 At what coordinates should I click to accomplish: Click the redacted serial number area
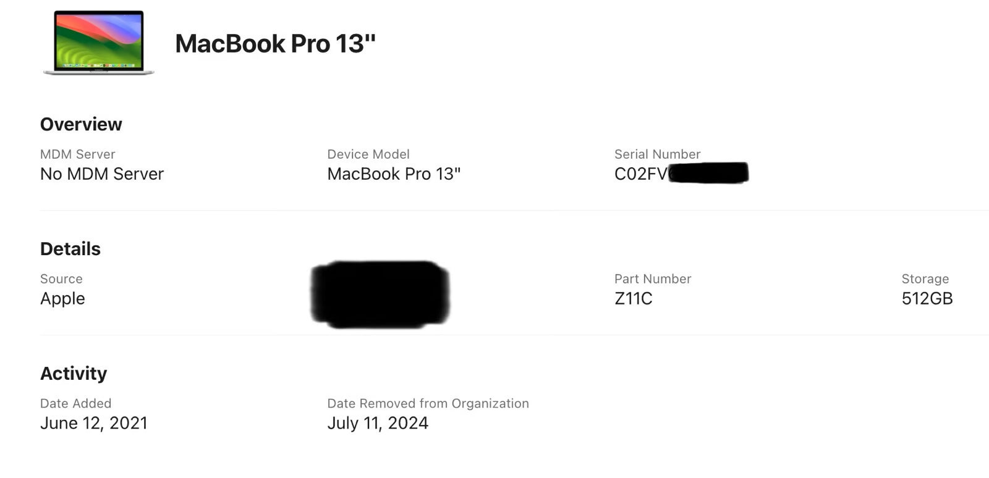pyautogui.click(x=708, y=173)
